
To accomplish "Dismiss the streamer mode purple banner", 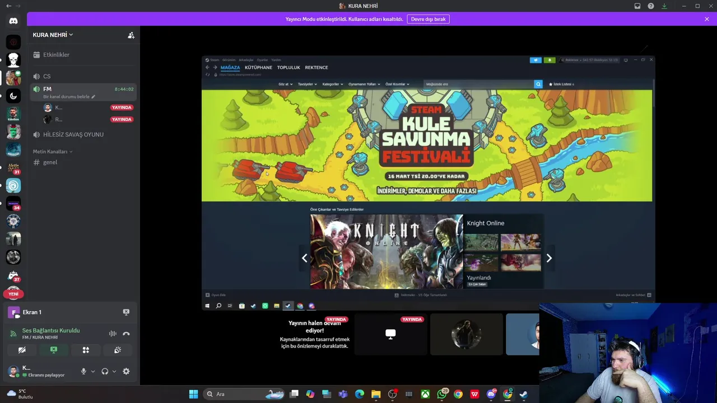I will (x=707, y=19).
